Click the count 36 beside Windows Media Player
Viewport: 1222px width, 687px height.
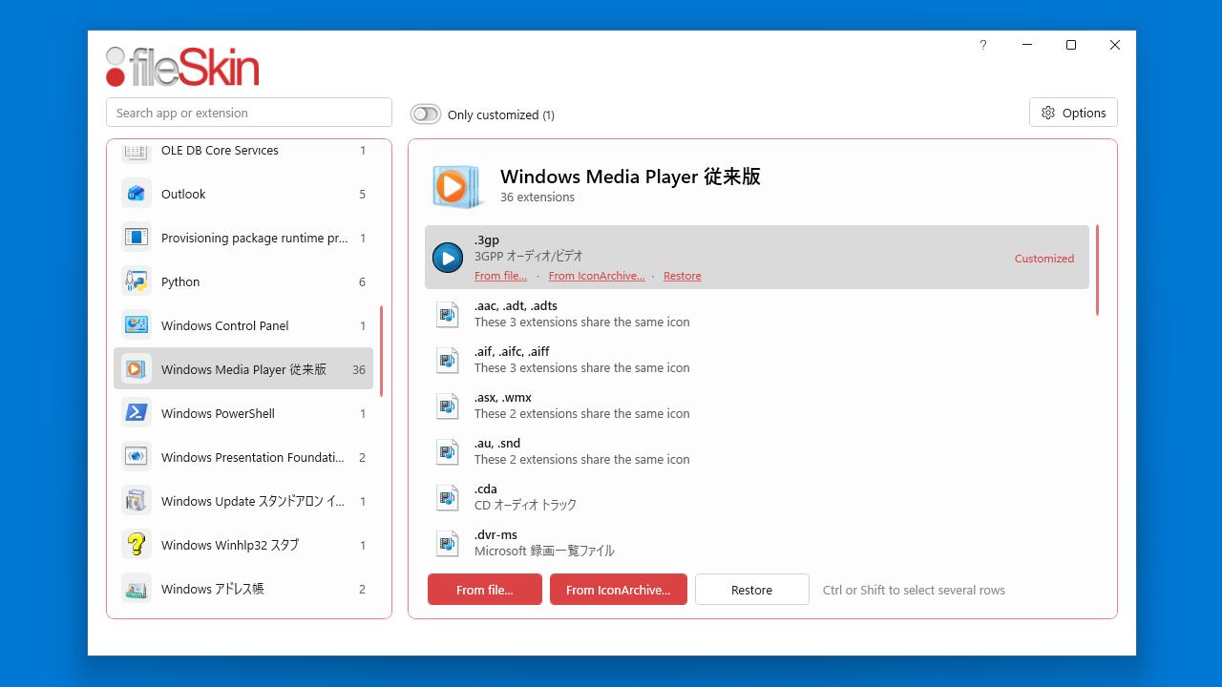[x=359, y=369]
